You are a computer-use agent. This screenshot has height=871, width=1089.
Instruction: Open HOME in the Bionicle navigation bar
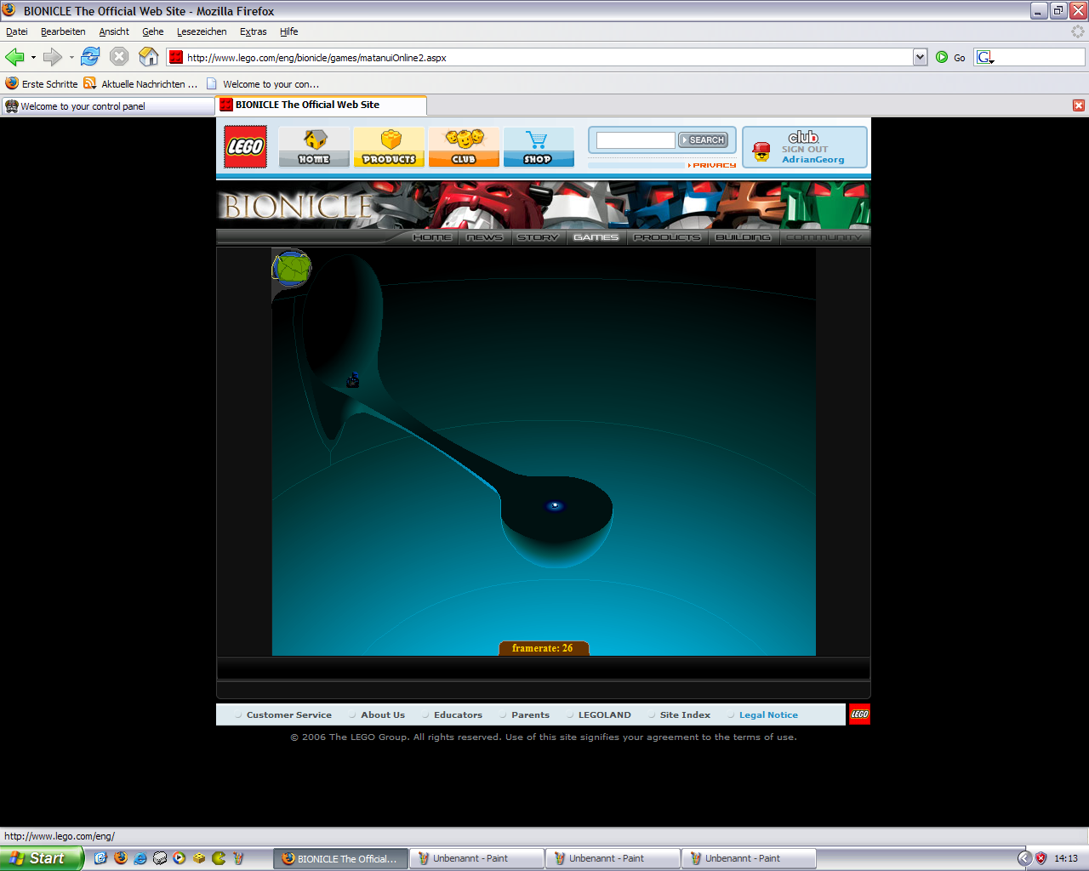(432, 237)
